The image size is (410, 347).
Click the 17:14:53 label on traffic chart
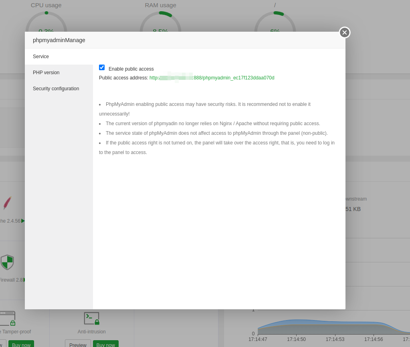coord(335,339)
